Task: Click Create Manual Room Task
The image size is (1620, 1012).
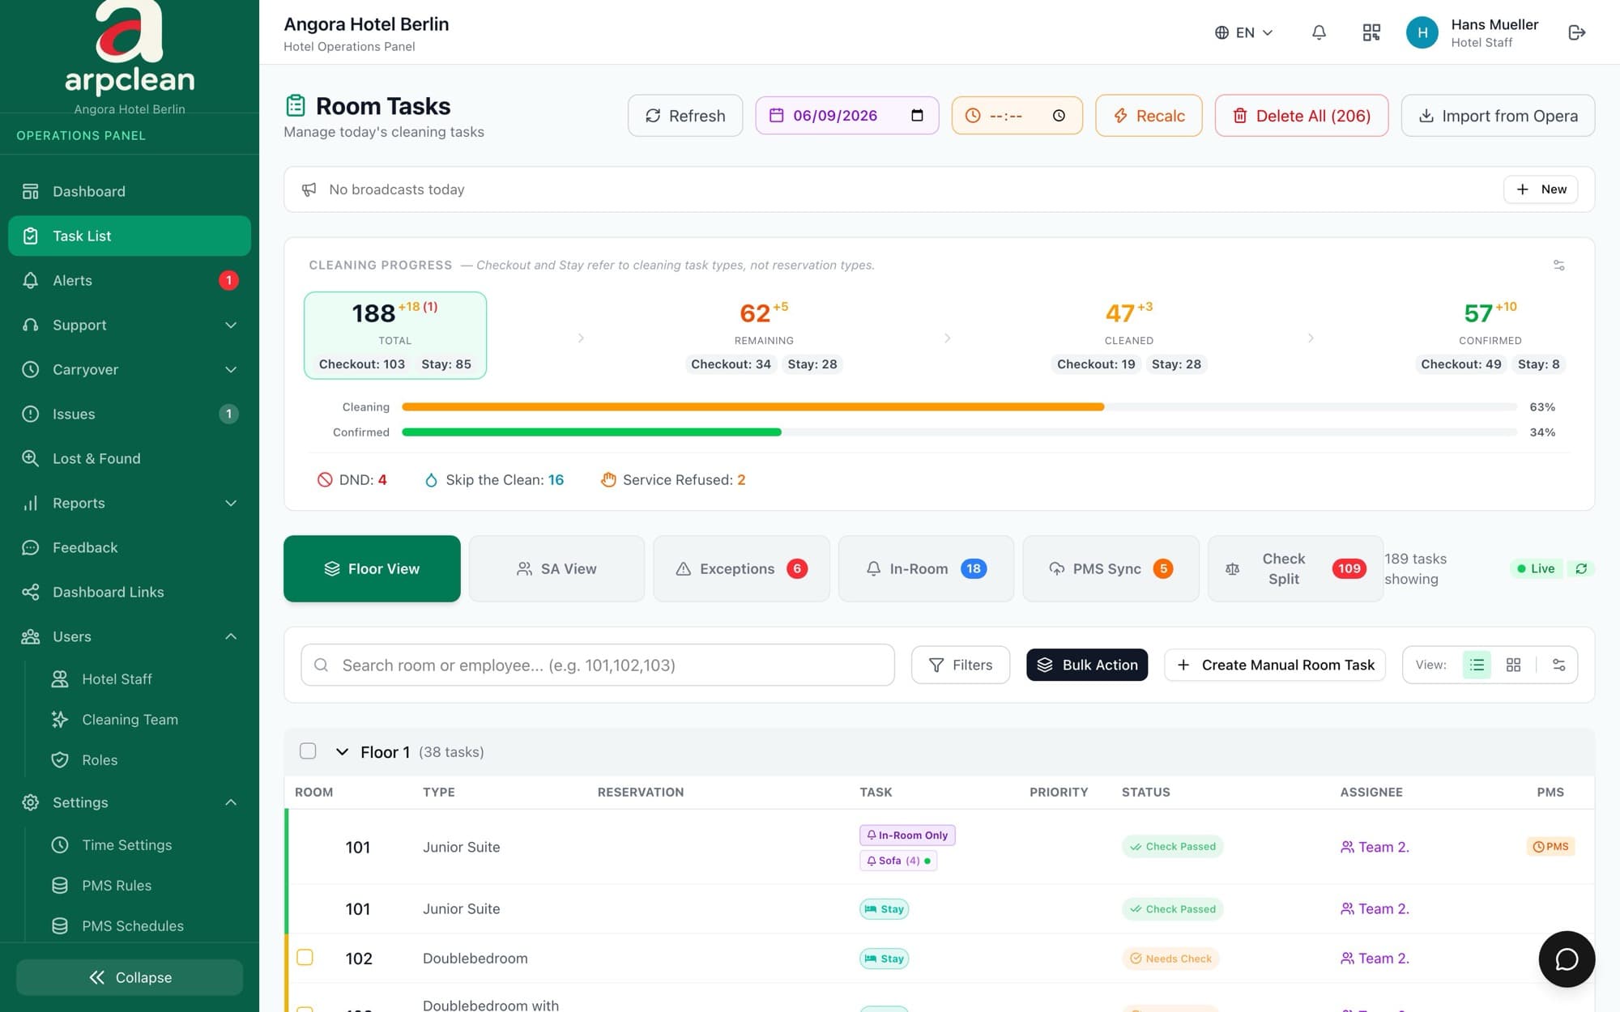Action: [x=1275, y=665]
